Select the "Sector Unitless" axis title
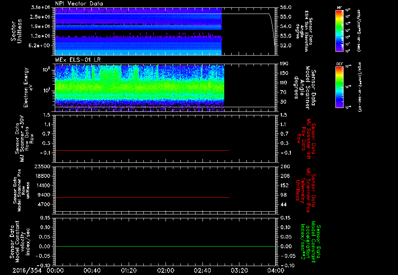The image size is (398, 275). tap(16, 31)
